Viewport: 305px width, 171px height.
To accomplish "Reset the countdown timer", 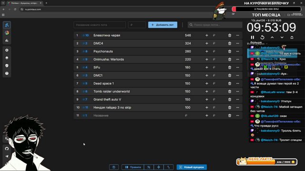I will [262, 37].
